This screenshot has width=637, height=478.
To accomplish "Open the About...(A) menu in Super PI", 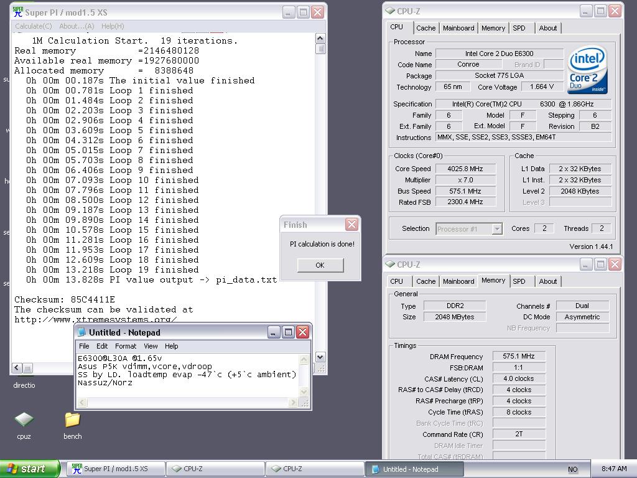I will [77, 26].
